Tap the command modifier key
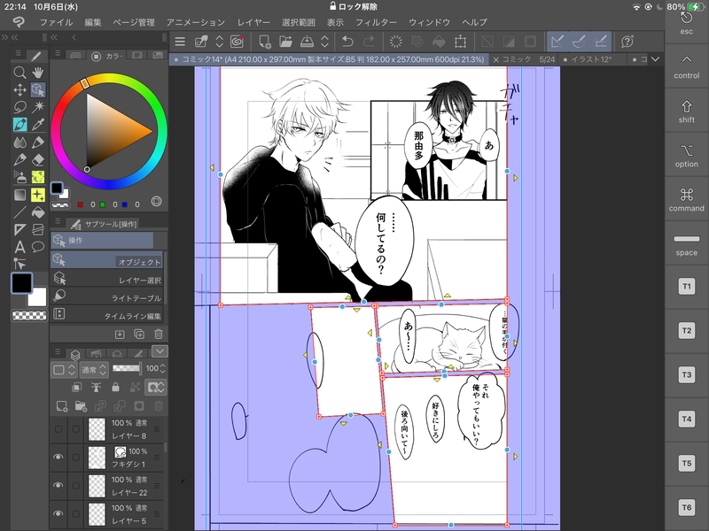Screen dimensions: 709x531 (x=686, y=200)
